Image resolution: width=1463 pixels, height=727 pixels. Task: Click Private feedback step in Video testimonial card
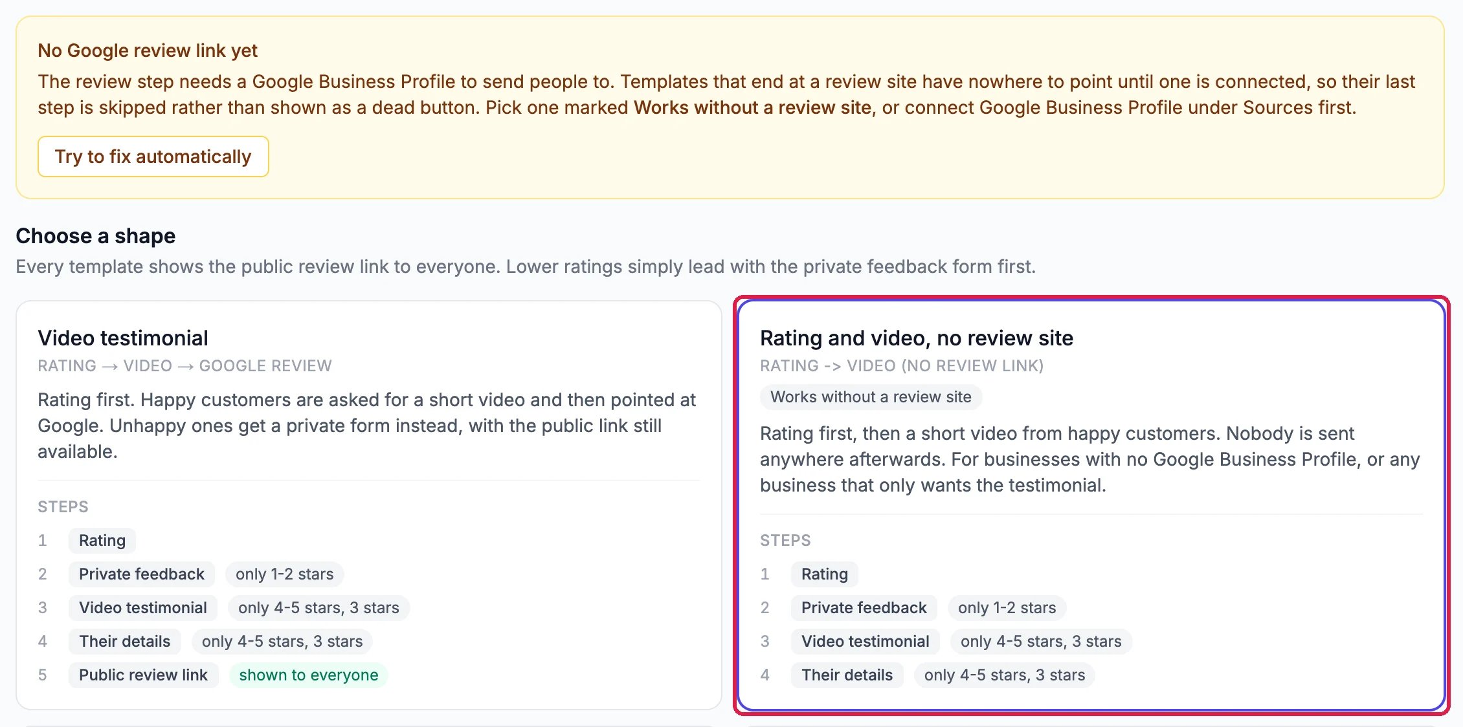coord(142,574)
